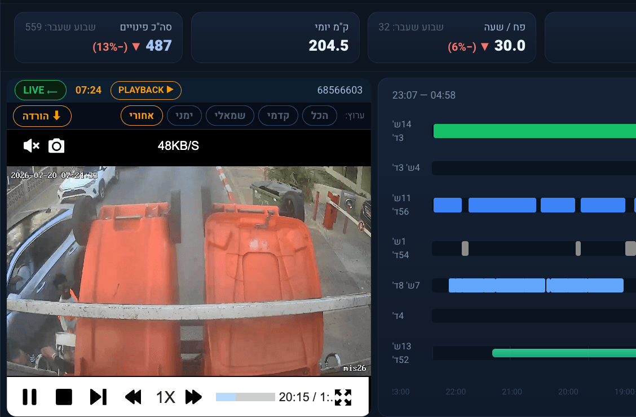Step to the next frame
The image size is (636, 417).
point(98,397)
